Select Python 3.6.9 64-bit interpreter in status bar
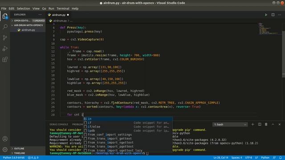This screenshot has height=160, width=285. pyautogui.click(x=14, y=158)
